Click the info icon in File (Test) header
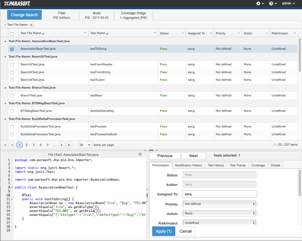302x241 pixels. click(x=140, y=154)
